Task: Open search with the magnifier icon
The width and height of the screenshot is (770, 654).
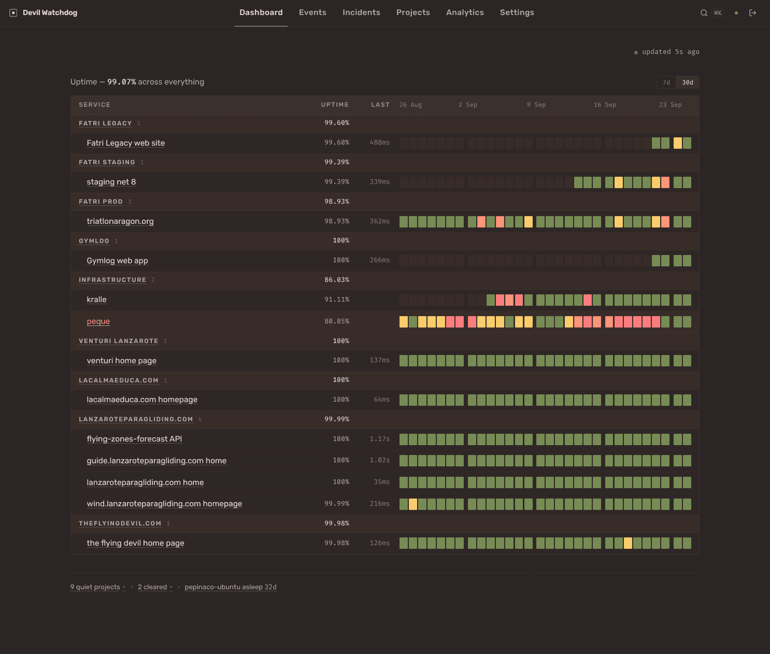Action: [x=704, y=13]
